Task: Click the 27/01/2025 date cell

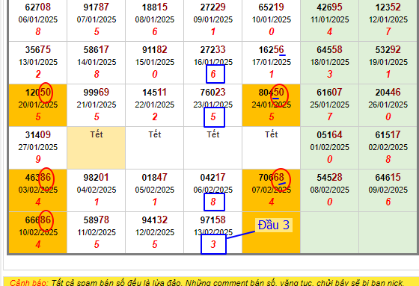Action: point(38,148)
